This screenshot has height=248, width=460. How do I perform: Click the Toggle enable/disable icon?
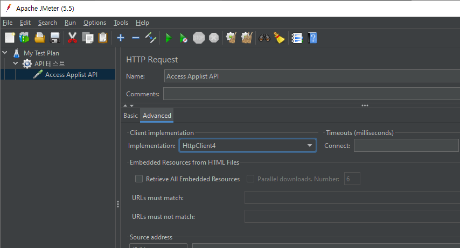click(151, 38)
